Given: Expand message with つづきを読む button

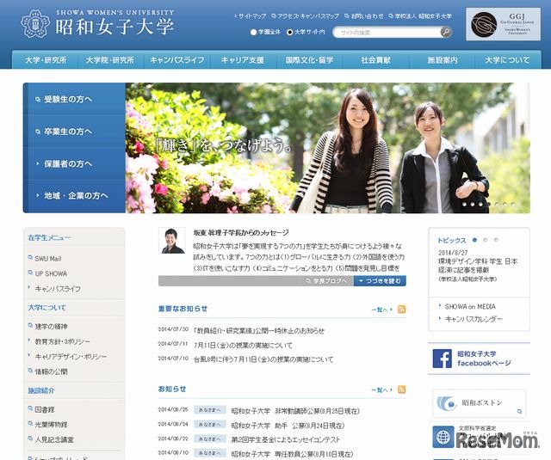Looking at the screenshot, I should 380,280.
